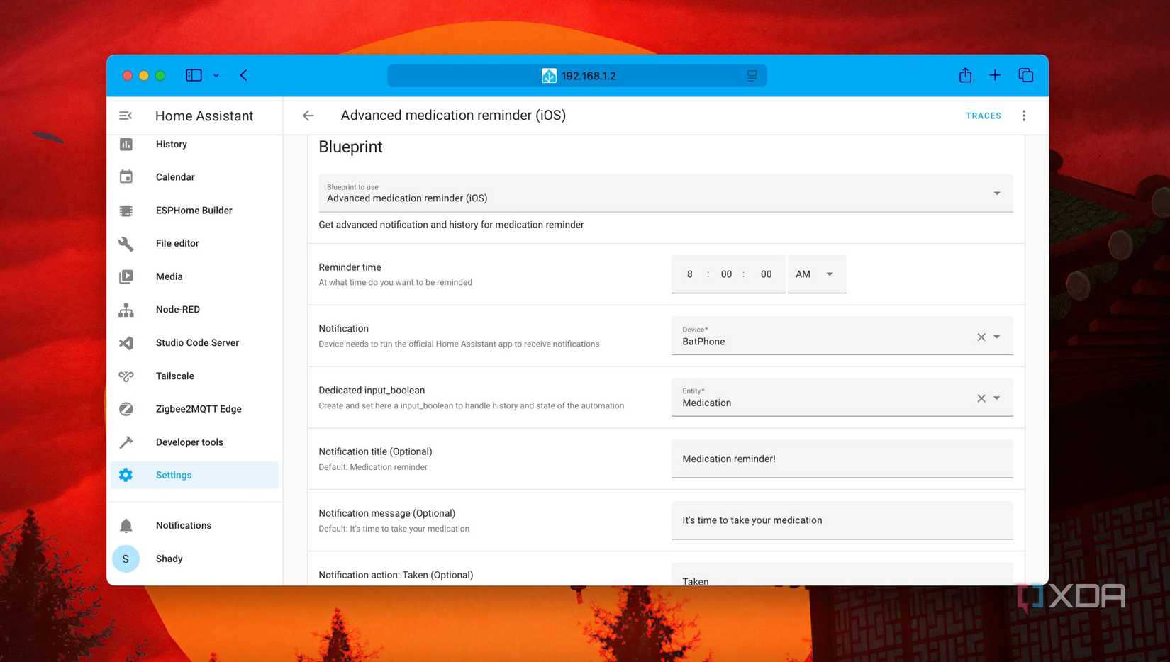Launch Studio Code Server
The image size is (1170, 662).
[197, 342]
